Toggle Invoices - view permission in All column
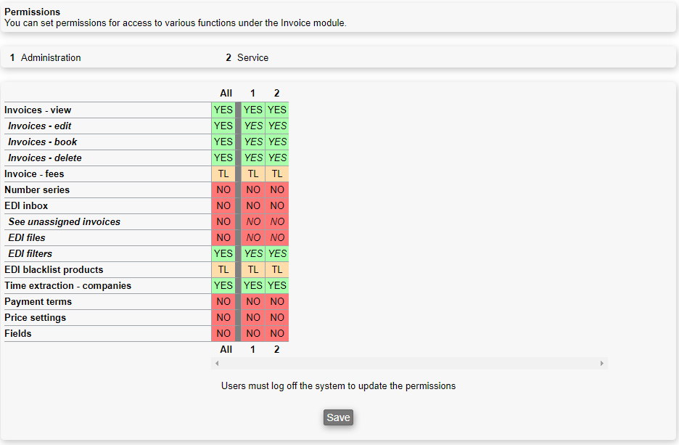 pyautogui.click(x=223, y=110)
